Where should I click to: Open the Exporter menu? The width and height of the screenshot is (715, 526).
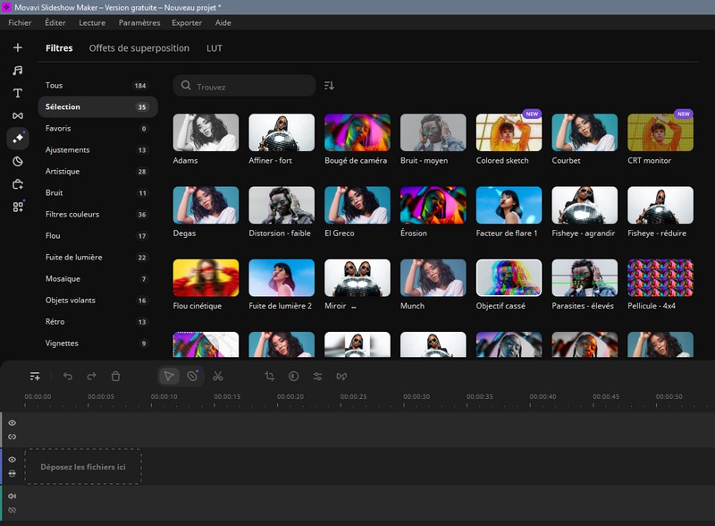coord(187,22)
